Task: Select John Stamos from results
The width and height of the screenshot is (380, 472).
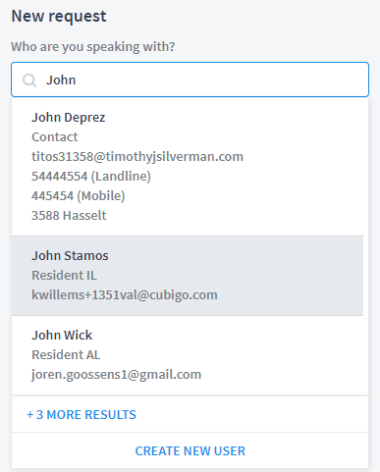Action: pyautogui.click(x=188, y=276)
